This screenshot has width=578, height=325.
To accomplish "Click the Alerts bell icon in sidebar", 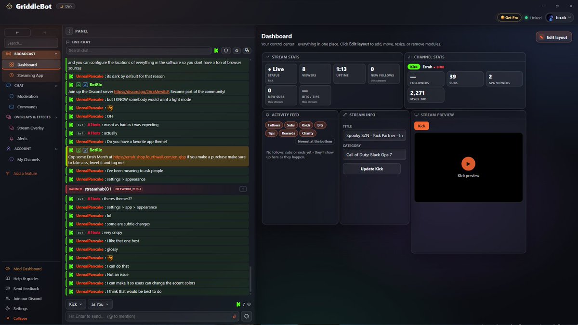I will pyautogui.click(x=12, y=139).
